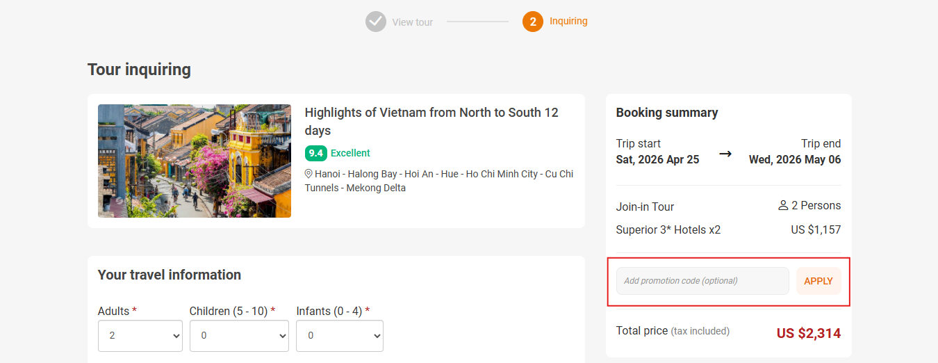The image size is (938, 363).
Task: Click the Excellent rating label
Action: tap(350, 153)
